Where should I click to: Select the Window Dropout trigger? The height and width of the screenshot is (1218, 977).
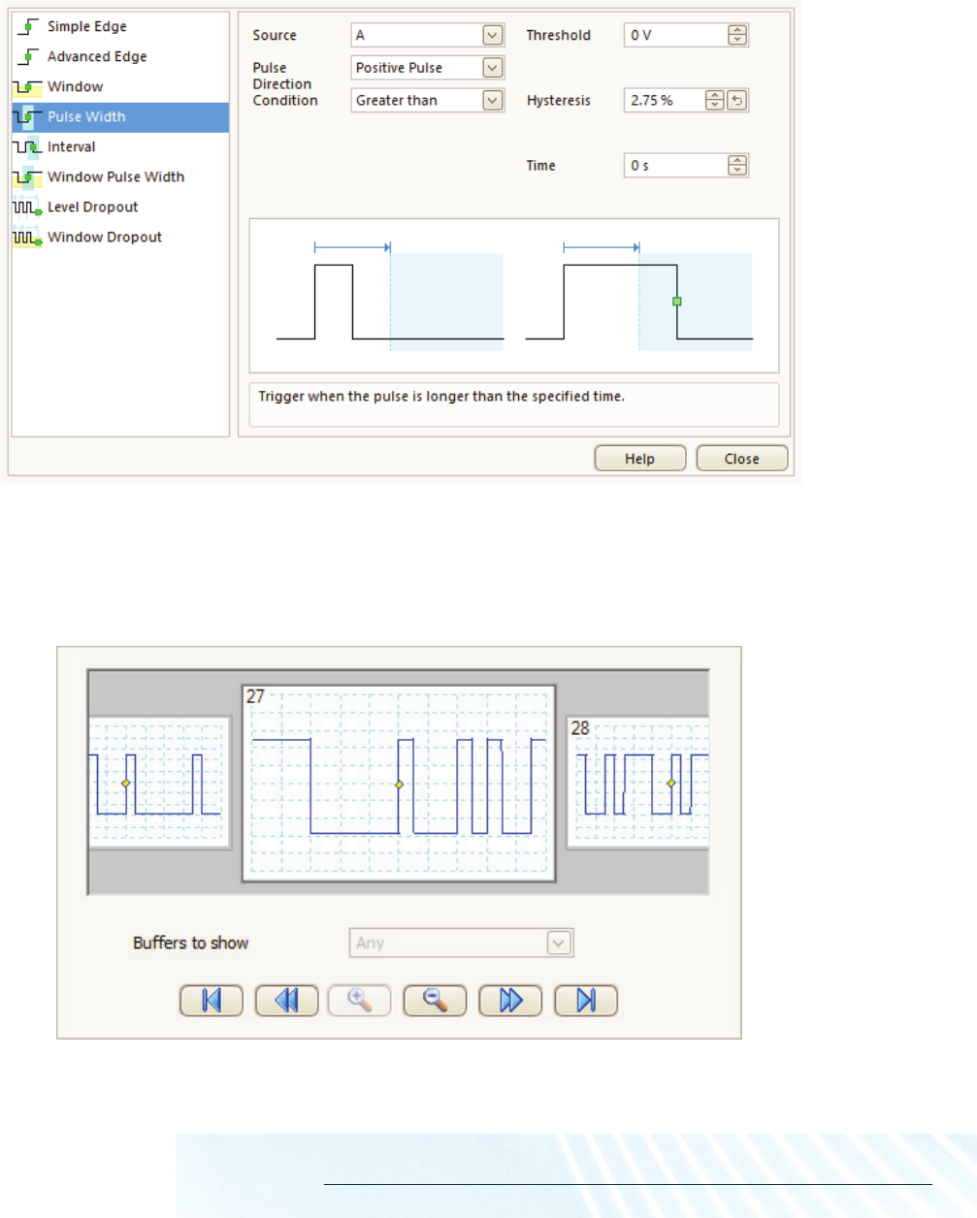(120, 237)
